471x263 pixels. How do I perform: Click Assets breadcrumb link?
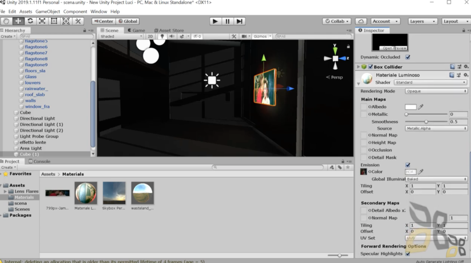48,174
